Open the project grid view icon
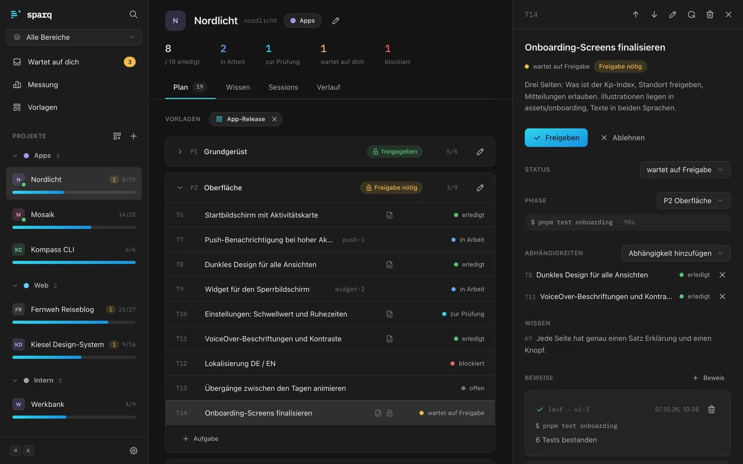 117,136
